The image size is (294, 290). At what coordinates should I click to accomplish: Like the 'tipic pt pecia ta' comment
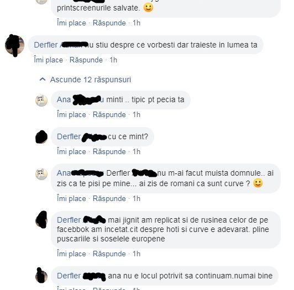[71, 115]
